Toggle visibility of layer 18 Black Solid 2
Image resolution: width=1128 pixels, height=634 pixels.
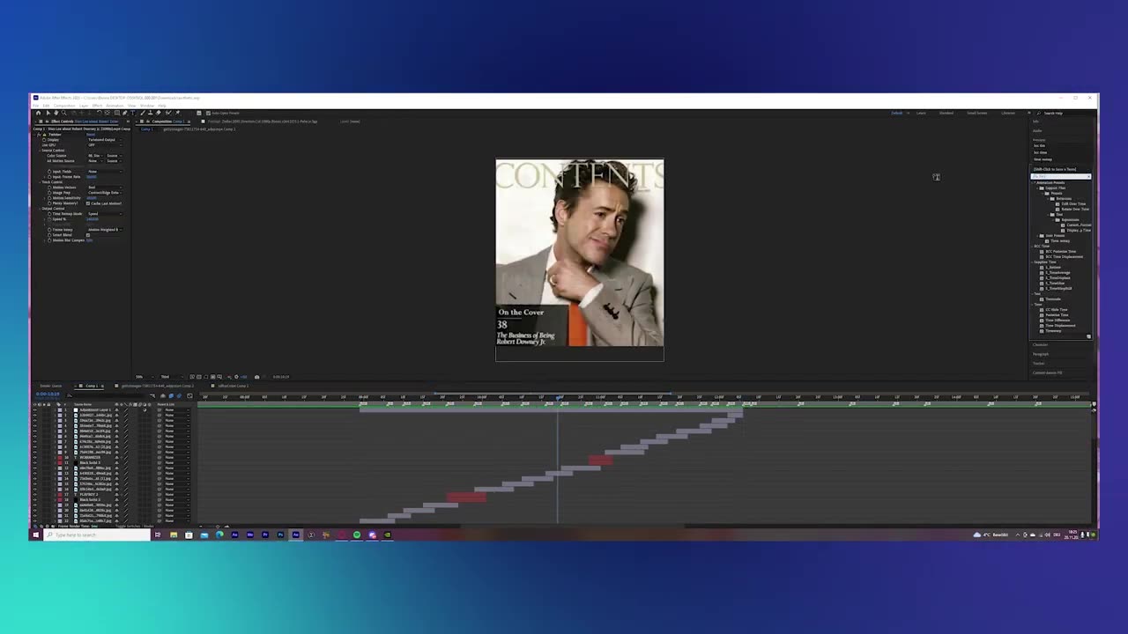pos(35,500)
